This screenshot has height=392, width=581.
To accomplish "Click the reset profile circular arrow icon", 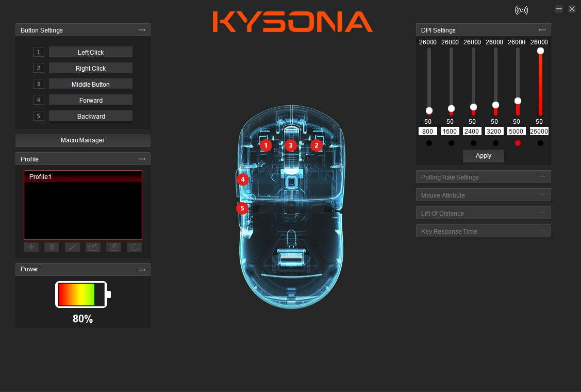I will pyautogui.click(x=135, y=247).
